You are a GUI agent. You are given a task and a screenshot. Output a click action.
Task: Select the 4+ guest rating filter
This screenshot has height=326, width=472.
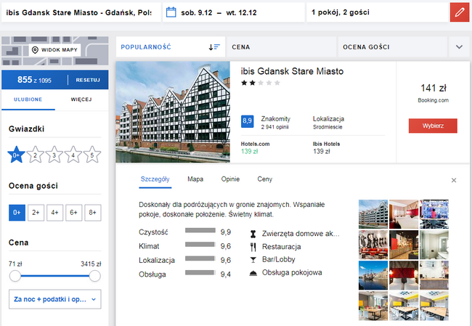coord(54,213)
